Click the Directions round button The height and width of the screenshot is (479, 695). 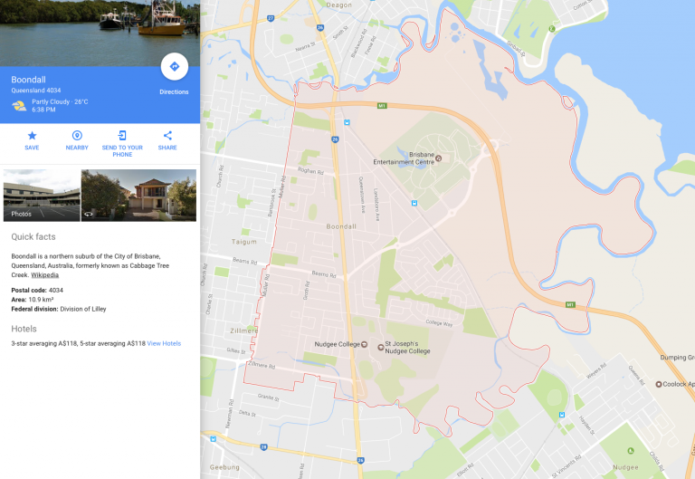pos(174,66)
